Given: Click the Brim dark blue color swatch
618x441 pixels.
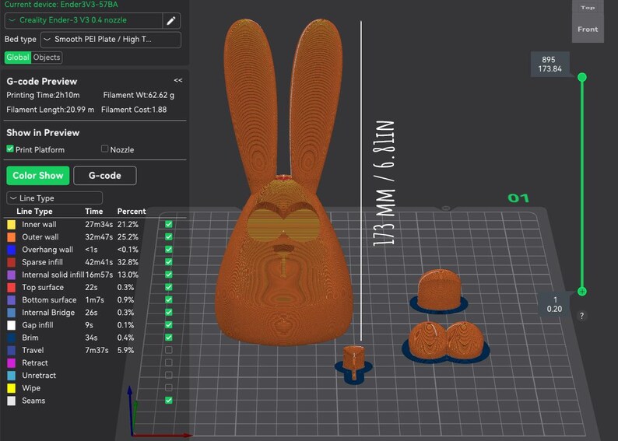Looking at the screenshot, I should 12,338.
